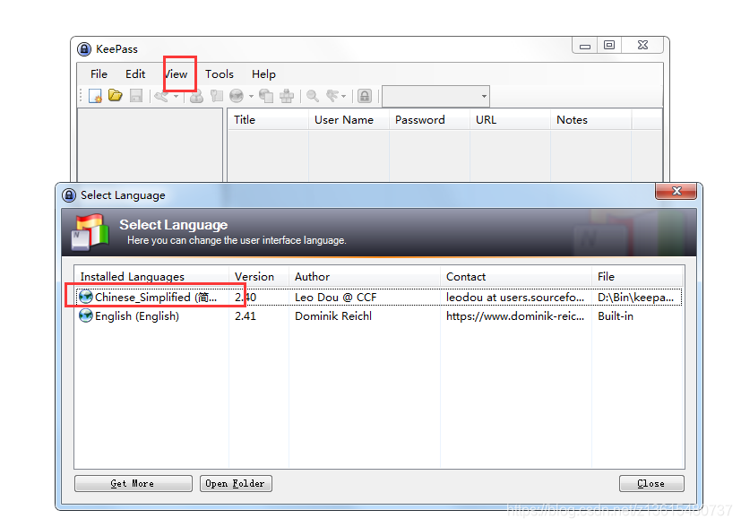
Task: Click the Password column header
Action: coord(429,120)
